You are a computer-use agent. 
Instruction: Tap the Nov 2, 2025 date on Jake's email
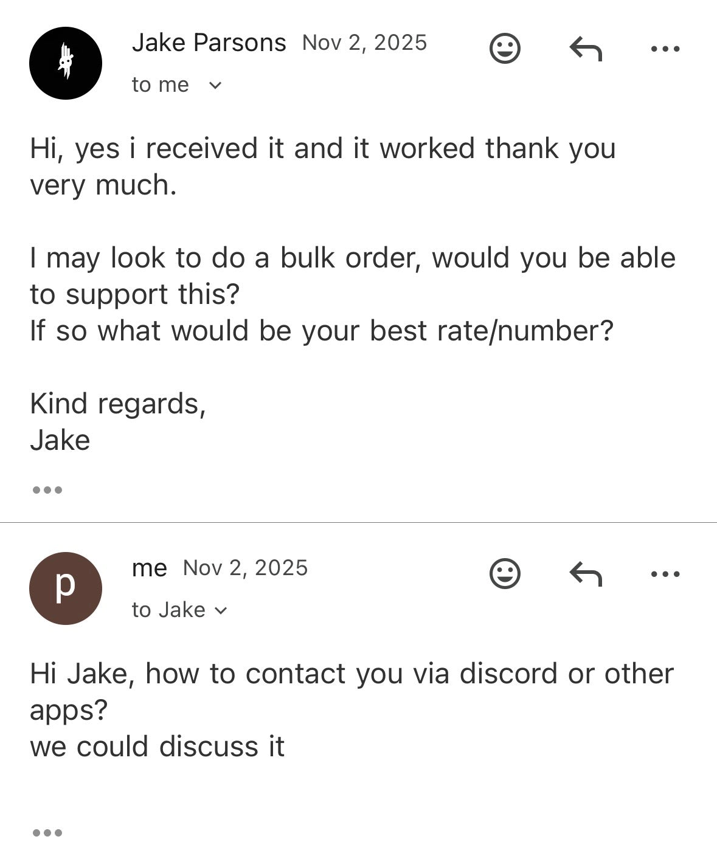pos(364,43)
